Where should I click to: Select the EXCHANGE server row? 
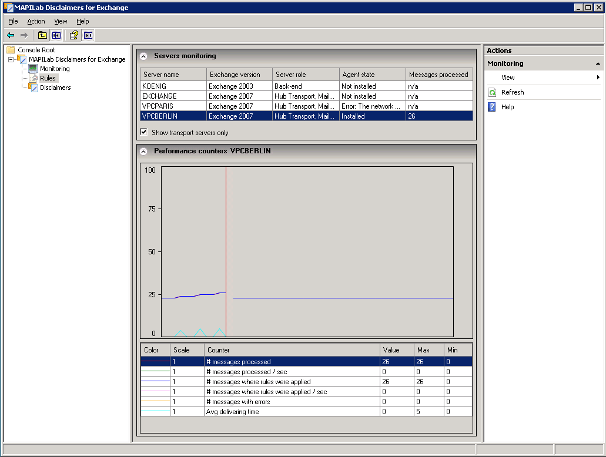pos(306,96)
